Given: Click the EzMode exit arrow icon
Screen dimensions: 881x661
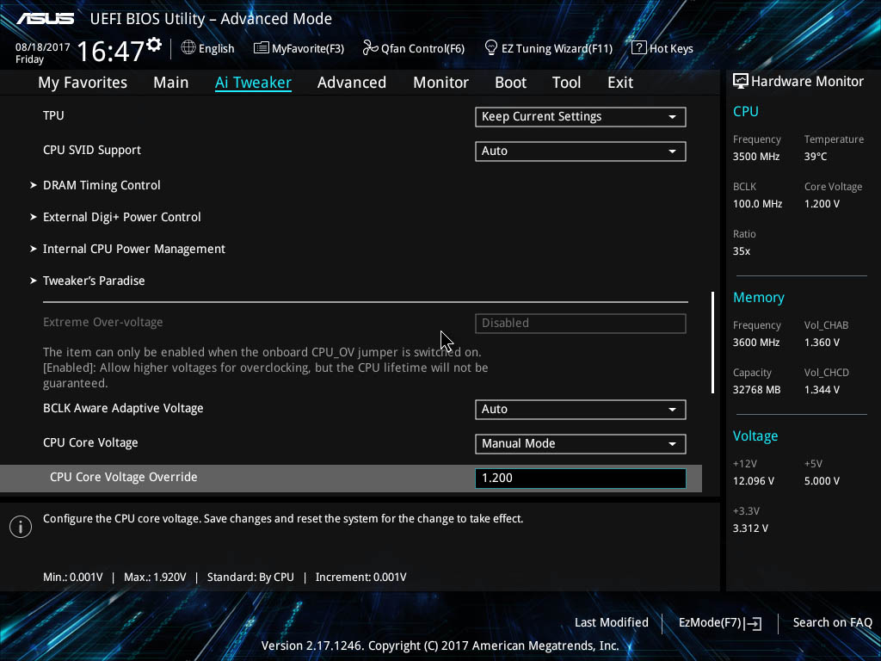Looking at the screenshot, I should (x=753, y=623).
